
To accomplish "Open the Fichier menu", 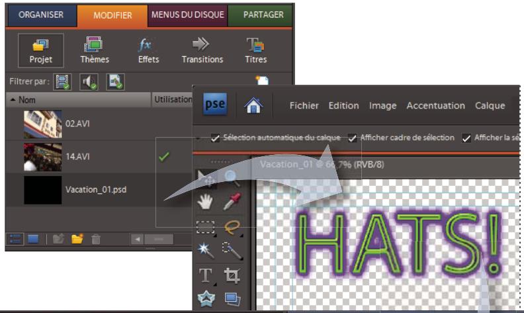I will pos(304,106).
